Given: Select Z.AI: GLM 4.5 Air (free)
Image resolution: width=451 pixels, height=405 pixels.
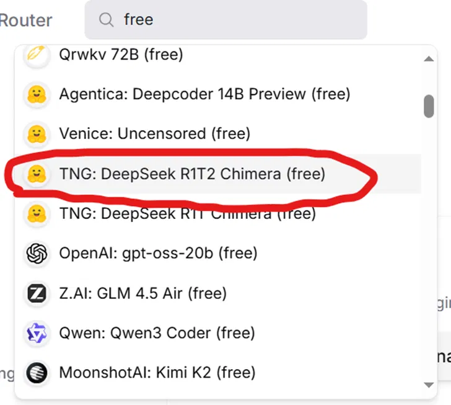Looking at the screenshot, I should (x=143, y=293).
